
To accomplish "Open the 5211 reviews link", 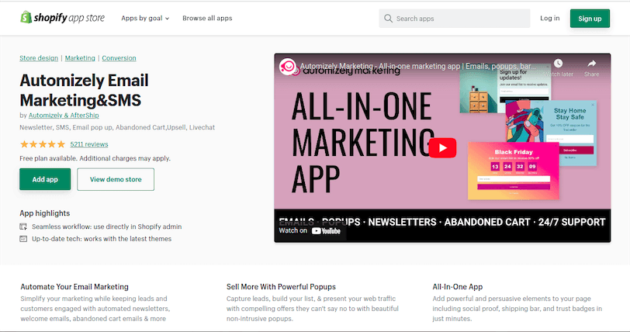I will pos(89,144).
